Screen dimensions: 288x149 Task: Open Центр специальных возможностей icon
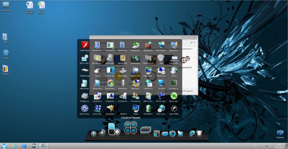pyautogui.click(x=85, y=108)
